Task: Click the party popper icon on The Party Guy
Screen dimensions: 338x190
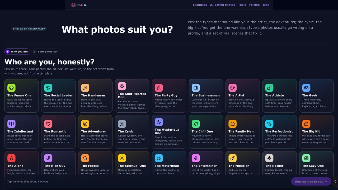Action: pos(159,88)
